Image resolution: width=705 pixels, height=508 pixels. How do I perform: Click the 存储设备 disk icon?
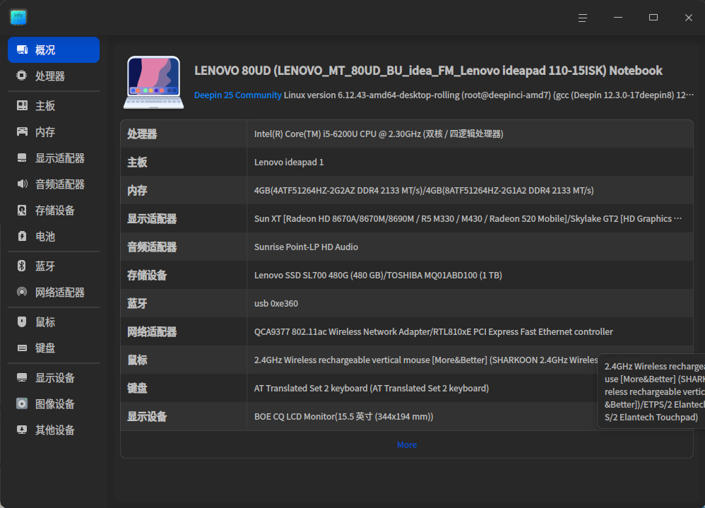click(x=22, y=210)
